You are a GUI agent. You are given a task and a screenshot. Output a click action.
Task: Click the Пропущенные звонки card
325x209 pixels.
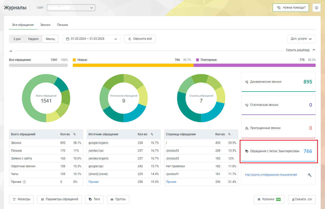tap(278, 128)
